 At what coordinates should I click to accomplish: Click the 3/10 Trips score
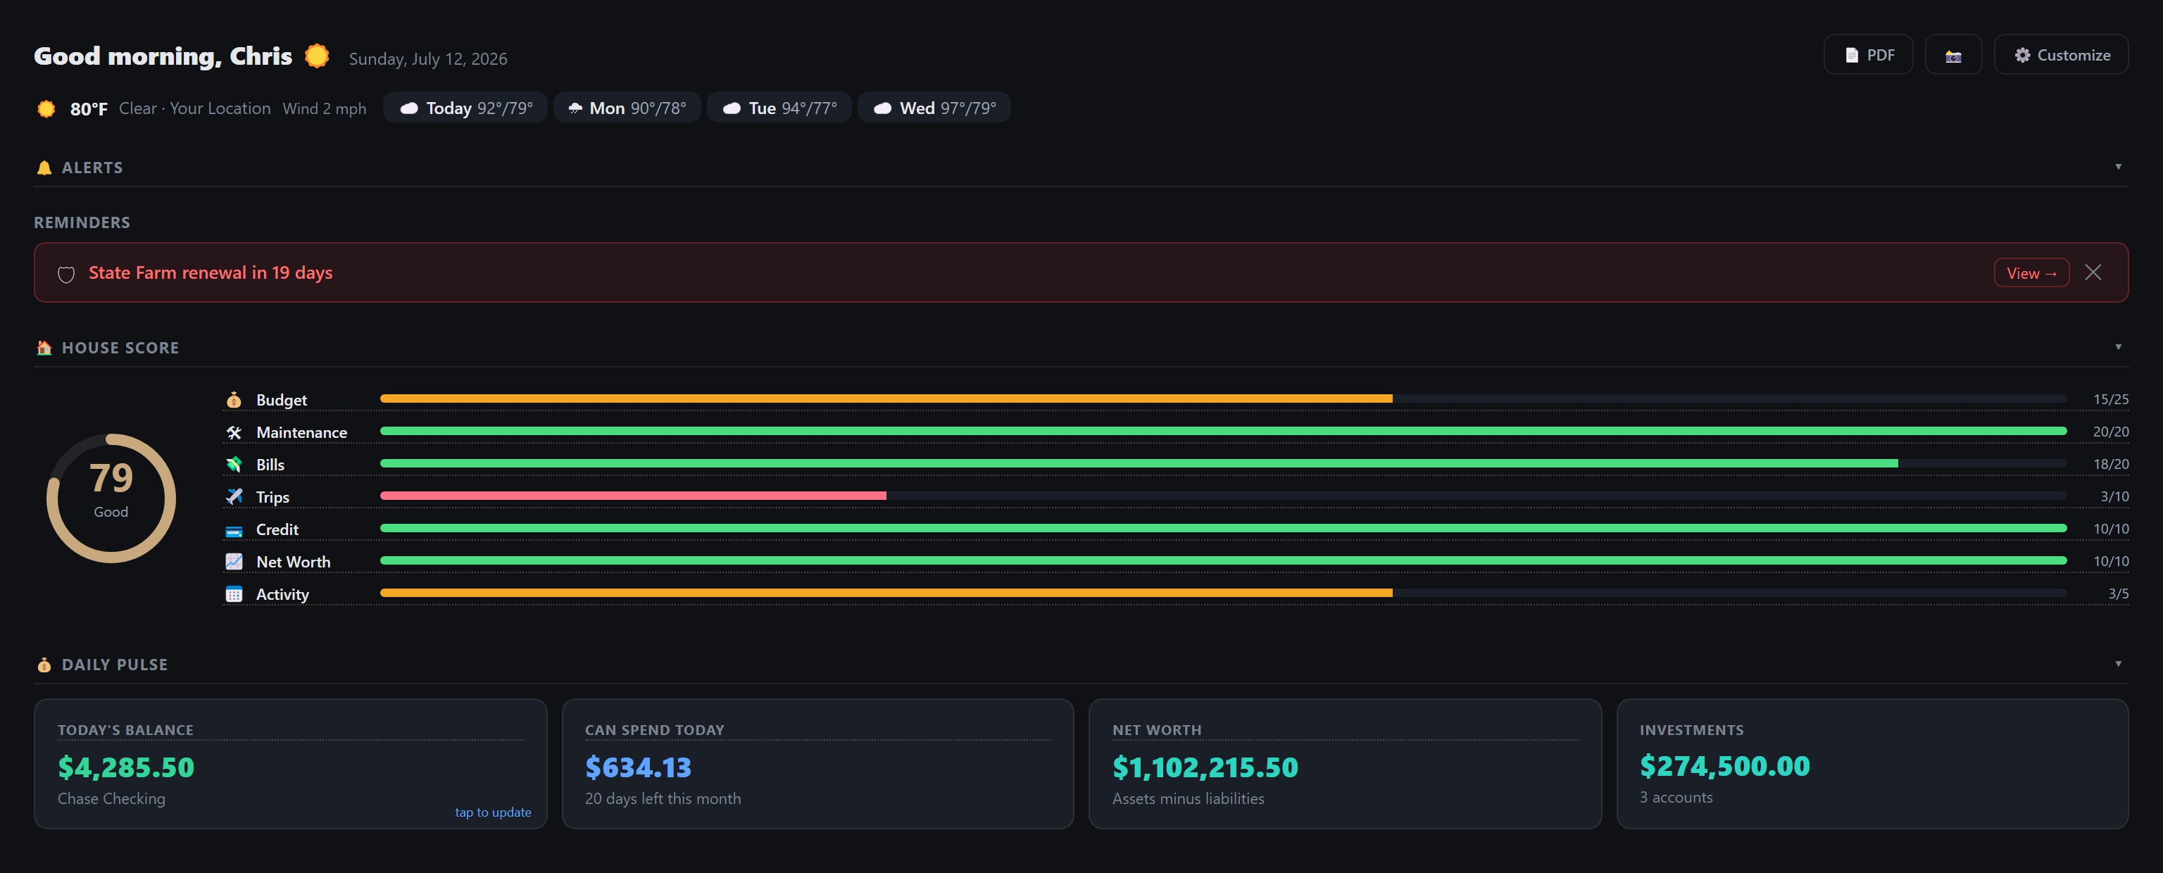pos(2114,496)
